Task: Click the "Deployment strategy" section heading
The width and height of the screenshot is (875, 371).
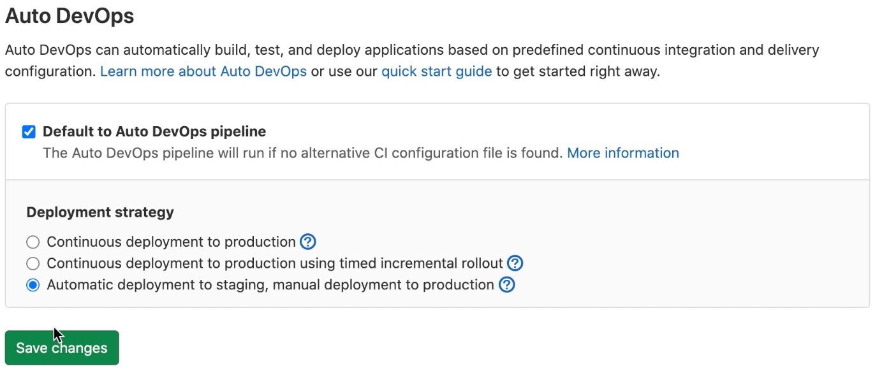Action: (x=99, y=212)
